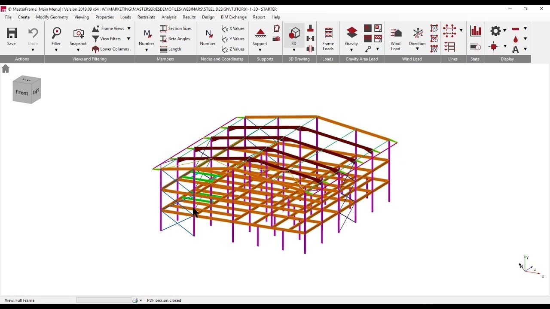This screenshot has width=550, height=309.
Task: Open the Modify Geometry menu
Action: (52, 17)
